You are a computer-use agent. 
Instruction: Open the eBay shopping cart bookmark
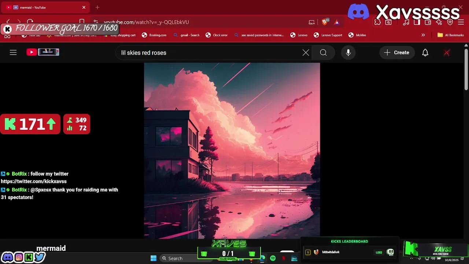[119, 35]
